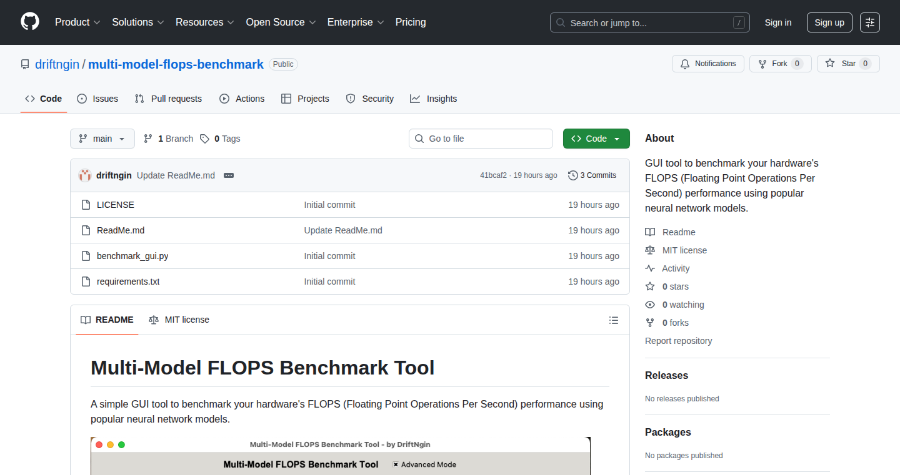This screenshot has height=475, width=900.
Task: Open the README outline list icon
Action: tap(614, 320)
